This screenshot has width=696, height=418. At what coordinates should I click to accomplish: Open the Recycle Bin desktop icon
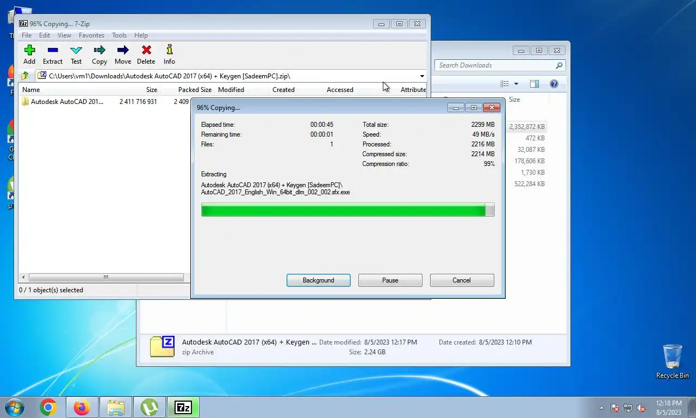click(x=672, y=361)
